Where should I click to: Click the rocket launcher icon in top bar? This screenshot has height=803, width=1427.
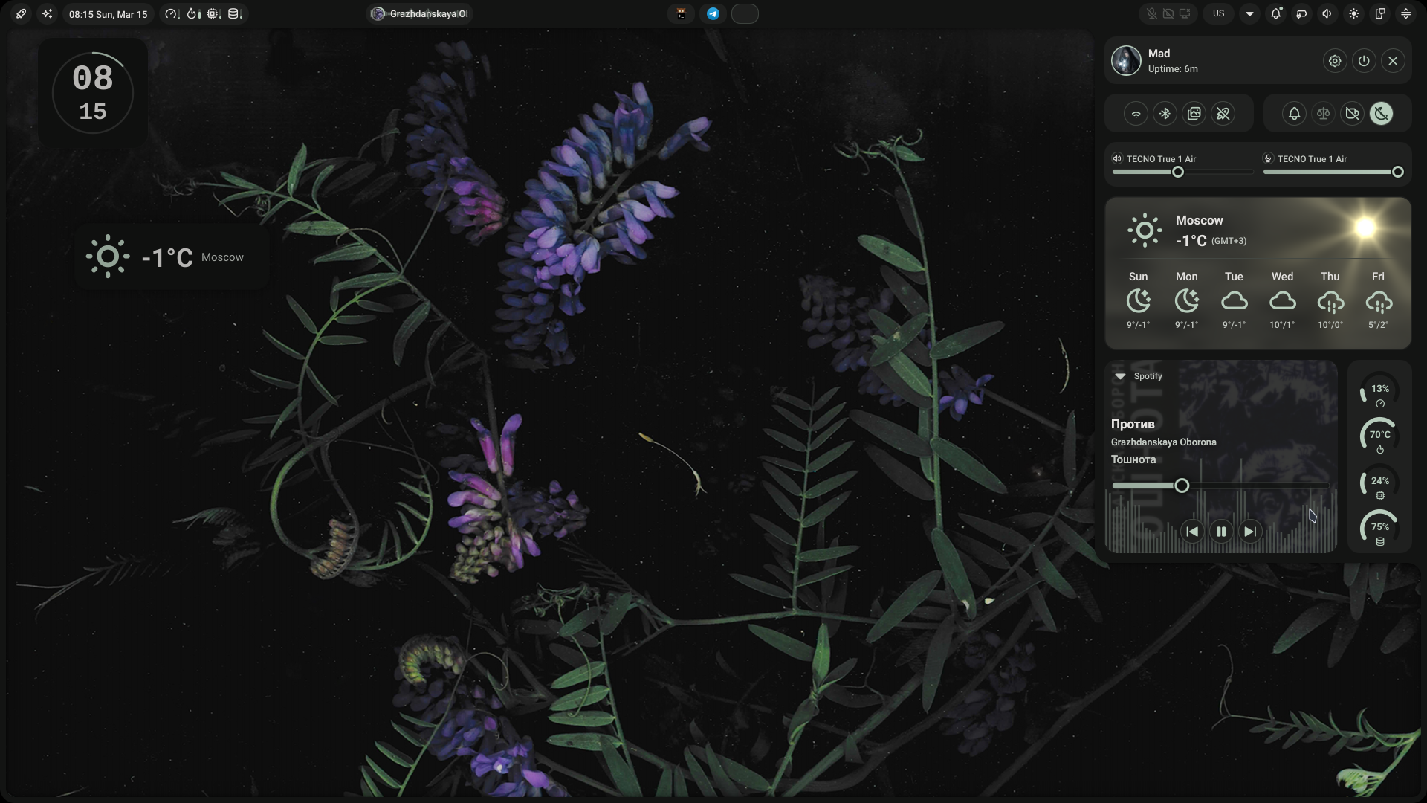21,13
